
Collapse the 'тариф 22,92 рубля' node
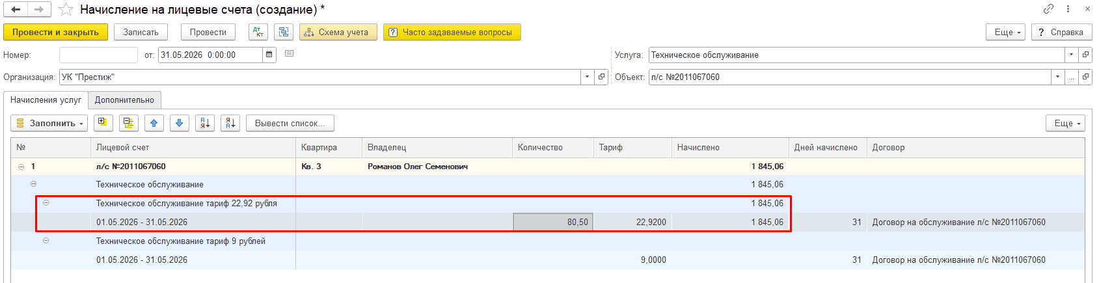tap(46, 203)
